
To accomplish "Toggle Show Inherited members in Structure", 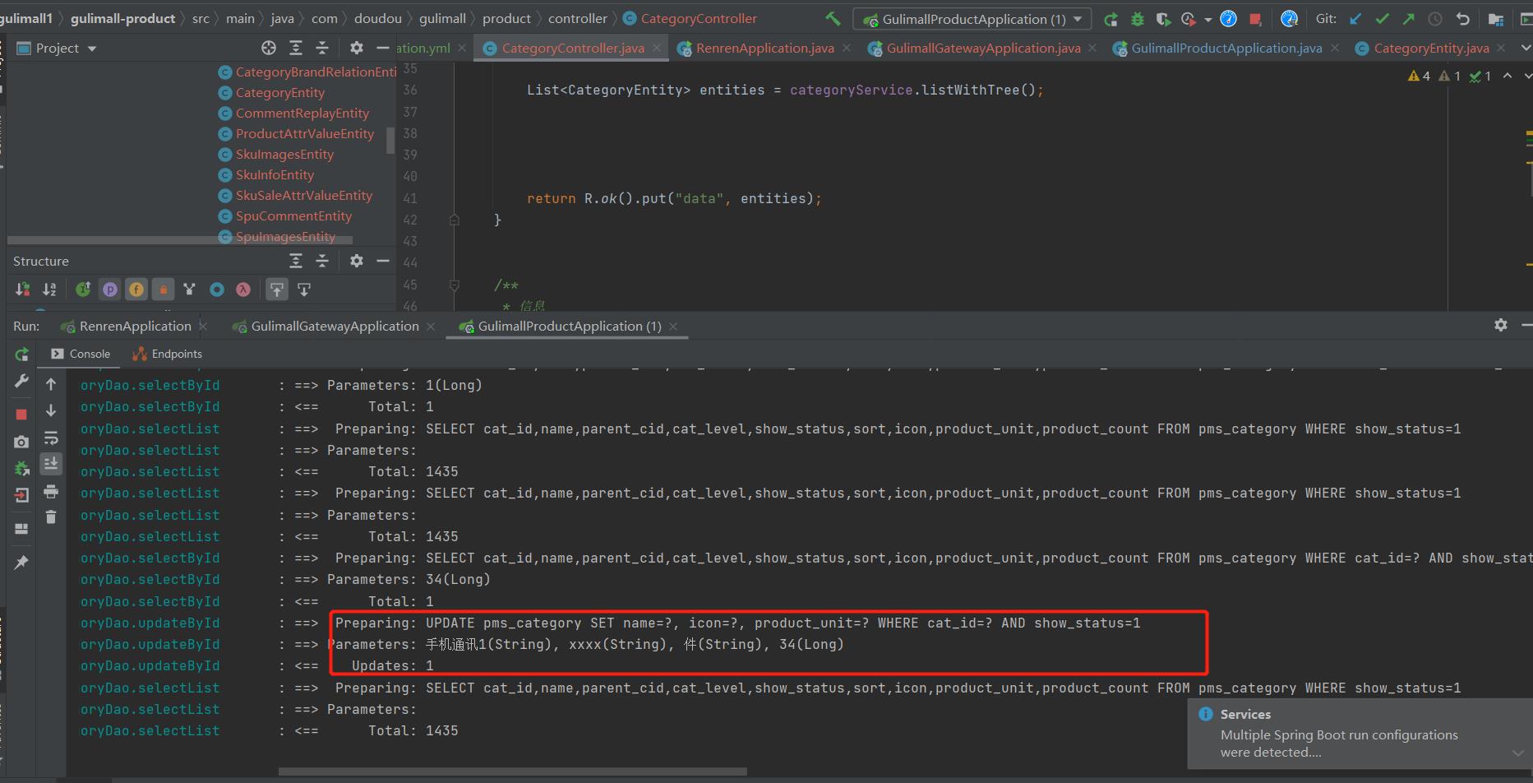I will coord(83,290).
